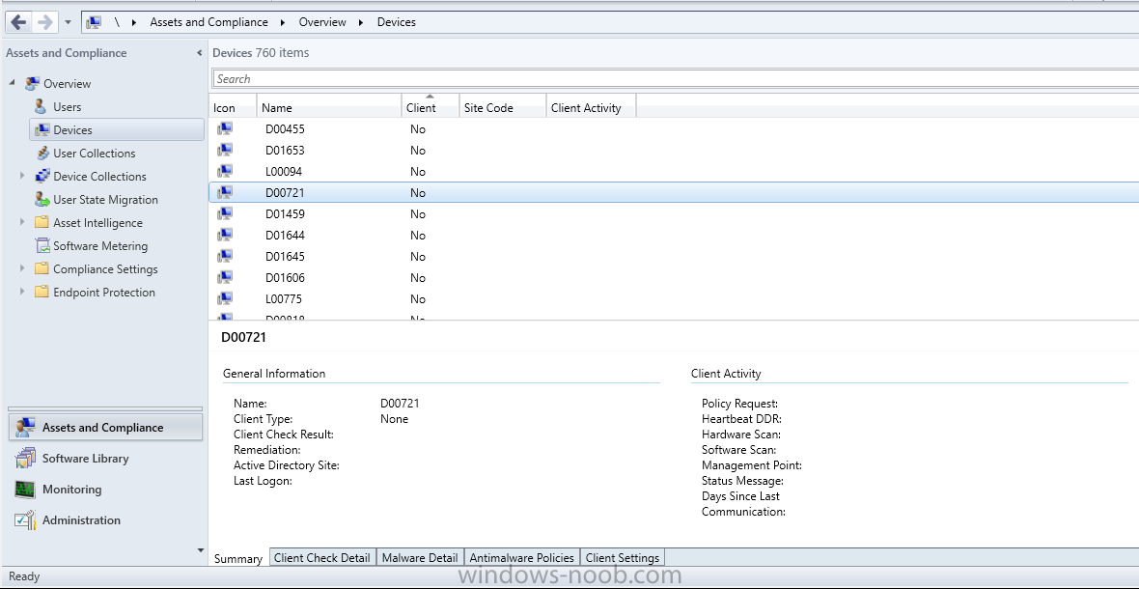Open workspace options dropdown arrow

(x=201, y=550)
